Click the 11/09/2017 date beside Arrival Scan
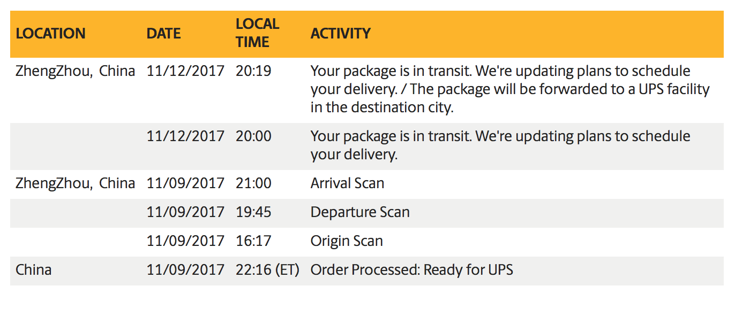 [185, 183]
